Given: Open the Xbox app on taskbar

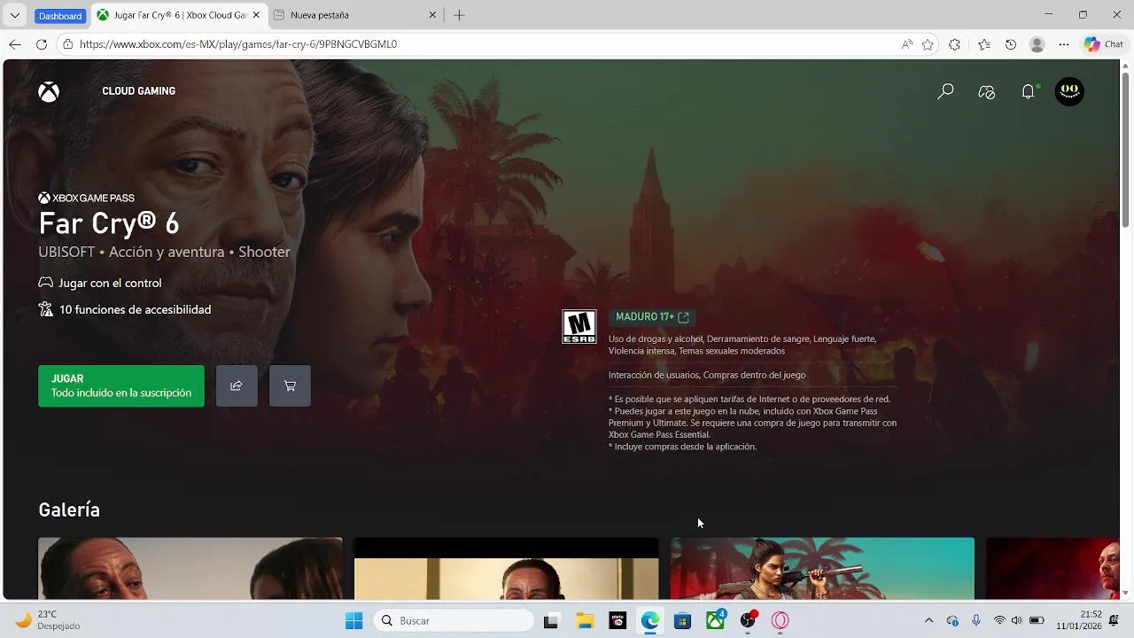Looking at the screenshot, I should [715, 621].
